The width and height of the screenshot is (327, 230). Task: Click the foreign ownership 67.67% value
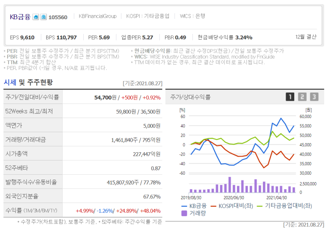(152, 196)
